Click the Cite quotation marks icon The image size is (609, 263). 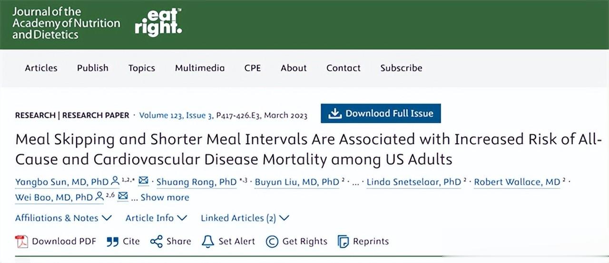[x=112, y=242]
